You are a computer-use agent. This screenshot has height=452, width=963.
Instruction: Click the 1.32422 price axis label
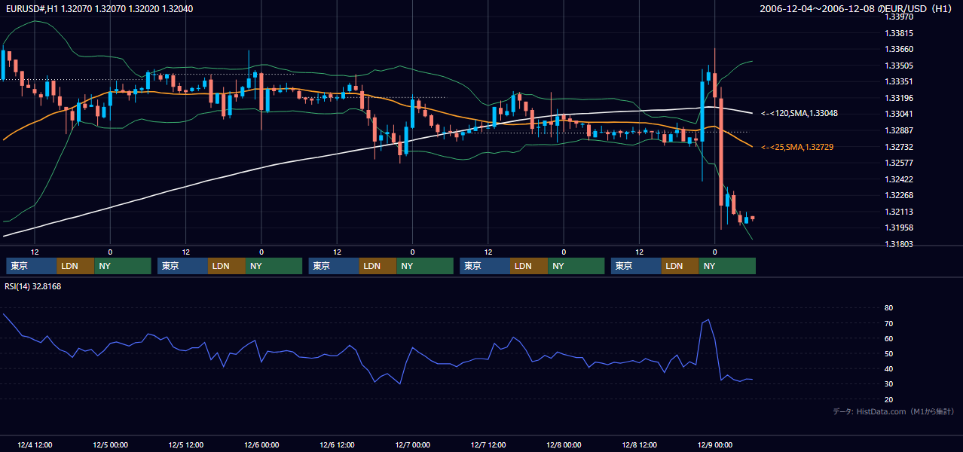899,179
